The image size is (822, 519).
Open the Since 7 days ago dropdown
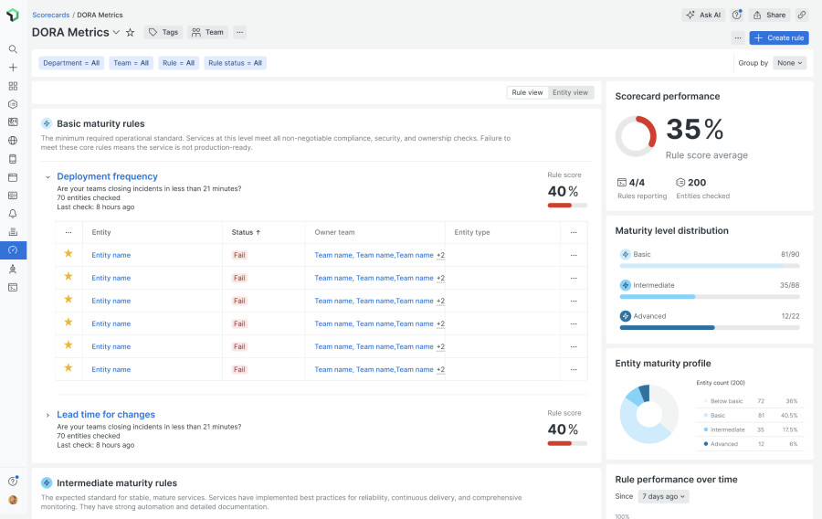(x=663, y=496)
